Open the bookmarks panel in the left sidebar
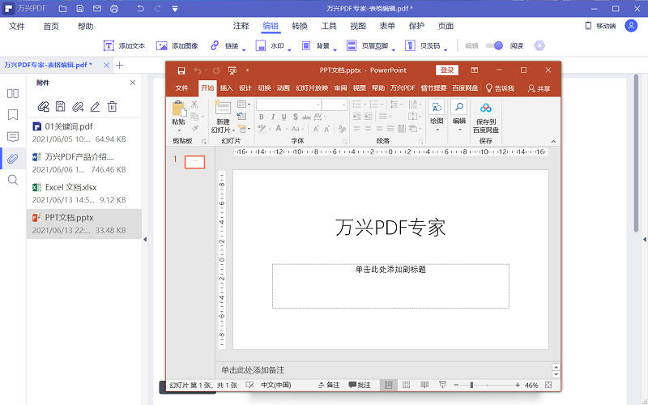Viewport: 648px width, 405px height. tap(13, 114)
